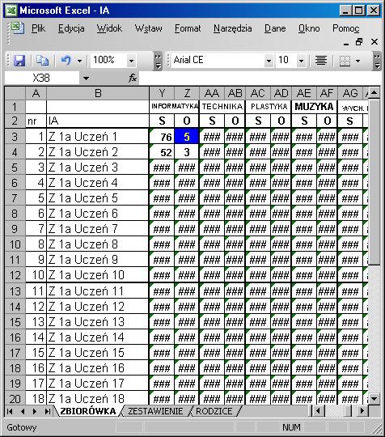Go to next sheet tab arrow
Viewport: 385px width, 437px height.
coord(35,411)
